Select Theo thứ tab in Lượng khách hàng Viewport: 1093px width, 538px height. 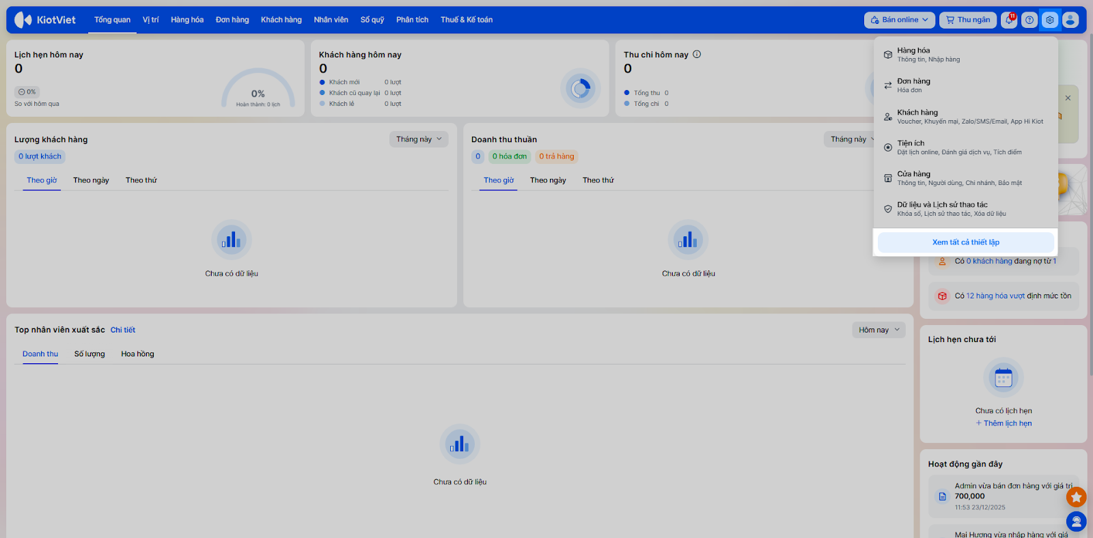pos(141,180)
